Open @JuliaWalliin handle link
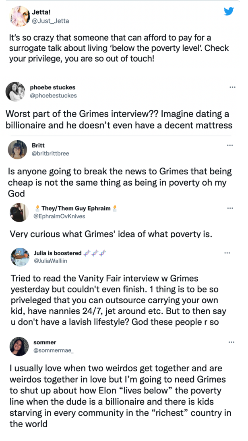Viewport: 248px width, 441px height. pyautogui.click(x=51, y=261)
